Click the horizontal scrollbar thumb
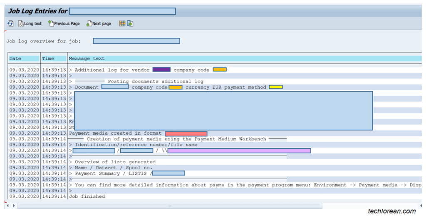This screenshot has height=218, width=426. (170, 206)
